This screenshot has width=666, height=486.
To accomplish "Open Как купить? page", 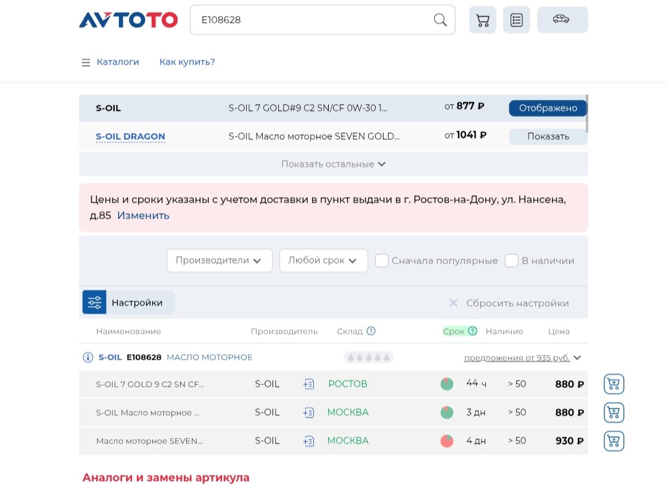I will [x=187, y=62].
